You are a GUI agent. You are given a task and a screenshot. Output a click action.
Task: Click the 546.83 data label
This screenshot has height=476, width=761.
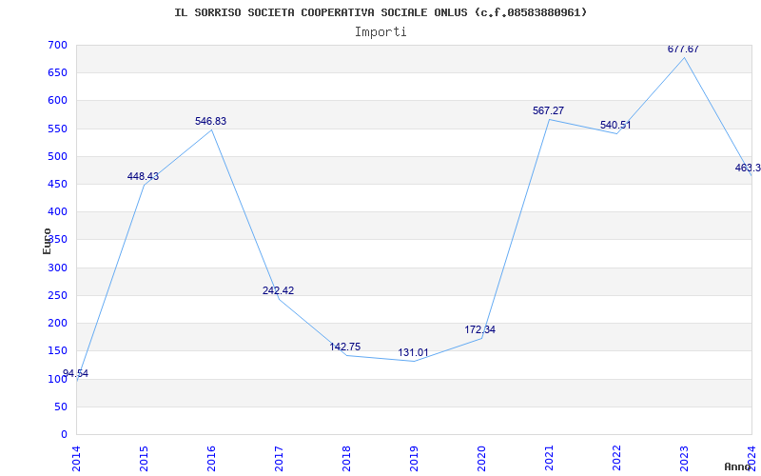pyautogui.click(x=210, y=122)
